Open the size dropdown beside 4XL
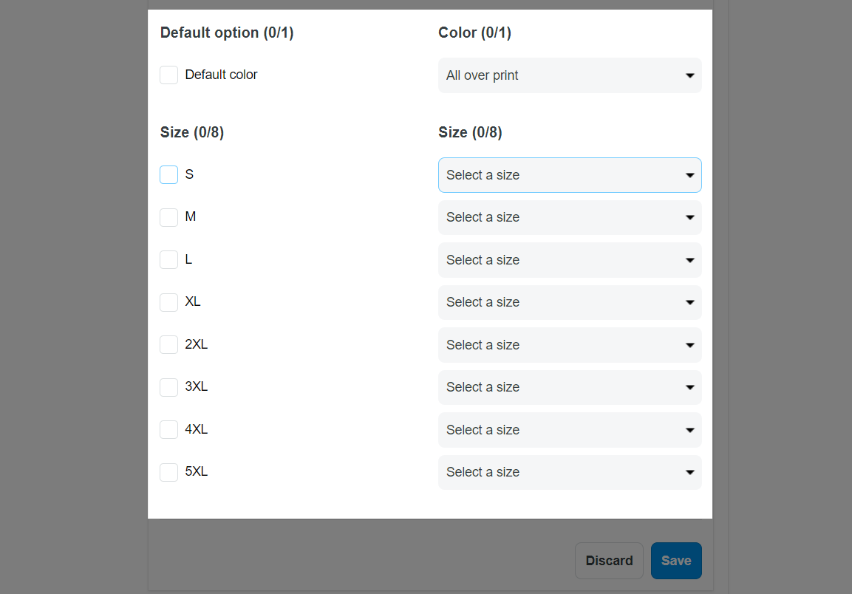Viewport: 852px width, 594px height. pos(570,430)
